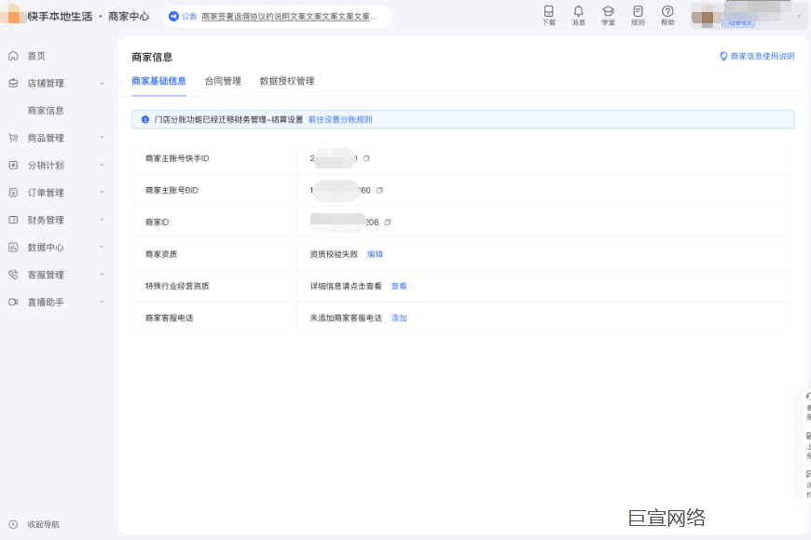Click the 首页 home icon
811x540 pixels.
(x=13, y=56)
